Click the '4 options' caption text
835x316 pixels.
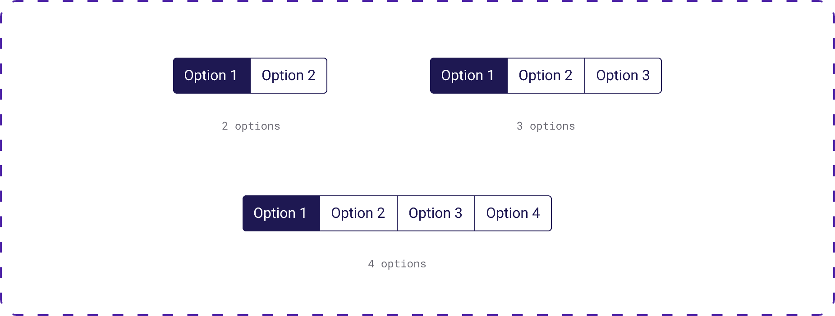(397, 264)
